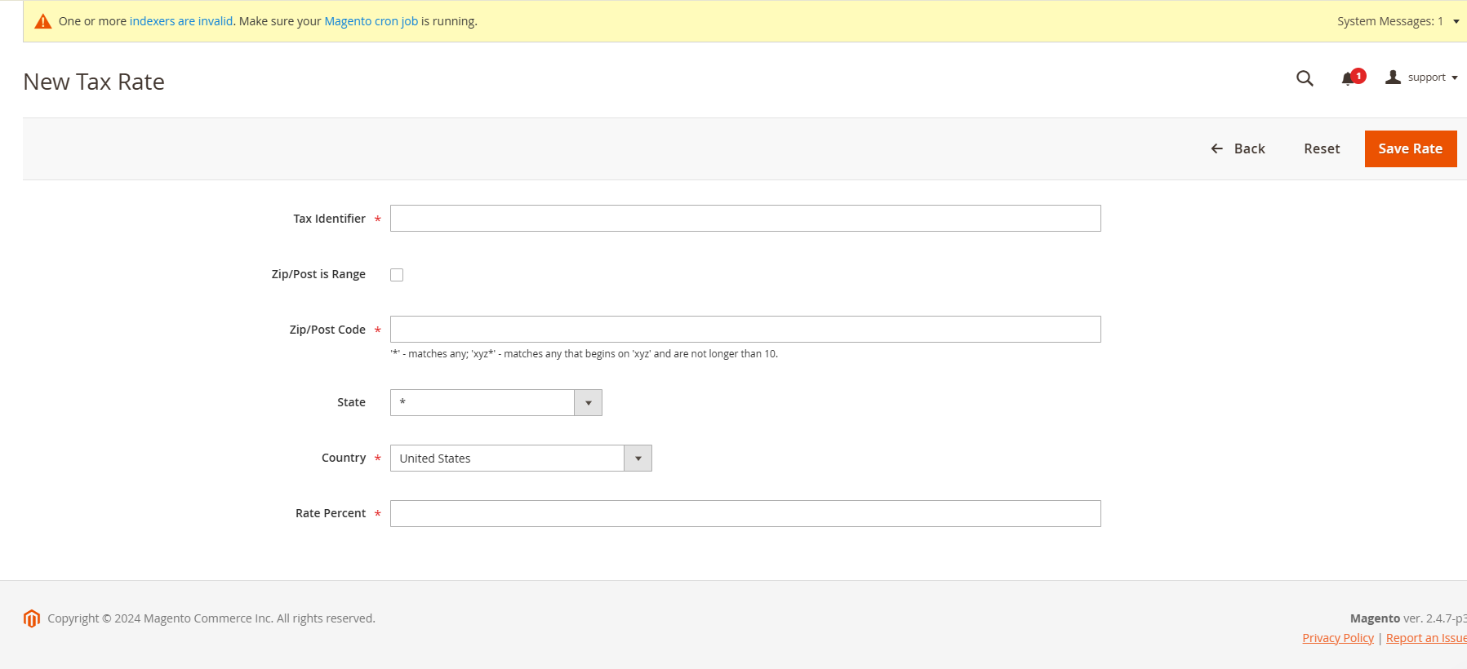This screenshot has width=1467, height=669.
Task: Click the warning triangle alert icon
Action: point(43,21)
